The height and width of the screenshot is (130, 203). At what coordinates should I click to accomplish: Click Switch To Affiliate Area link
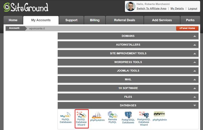151,9
